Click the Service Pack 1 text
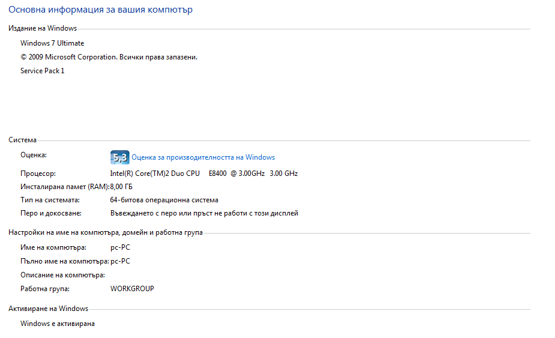This screenshot has height=338, width=555. [x=43, y=71]
